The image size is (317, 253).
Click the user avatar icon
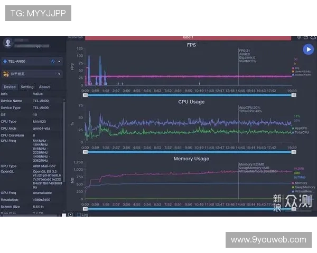point(8,43)
